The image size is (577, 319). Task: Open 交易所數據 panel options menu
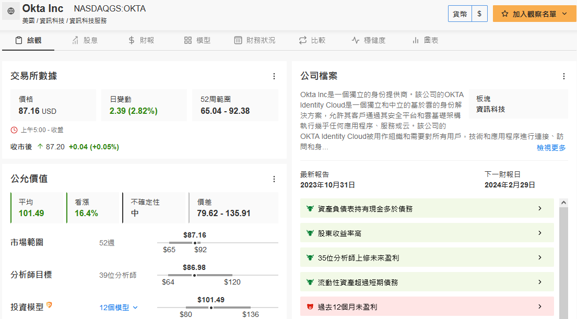(274, 76)
